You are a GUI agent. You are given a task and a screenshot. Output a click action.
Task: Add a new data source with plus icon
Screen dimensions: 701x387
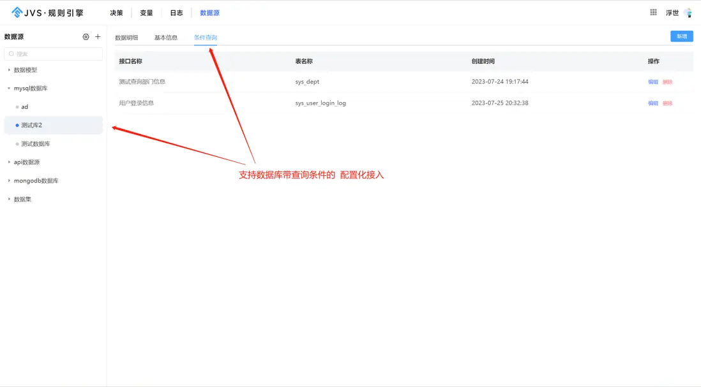pyautogui.click(x=98, y=36)
